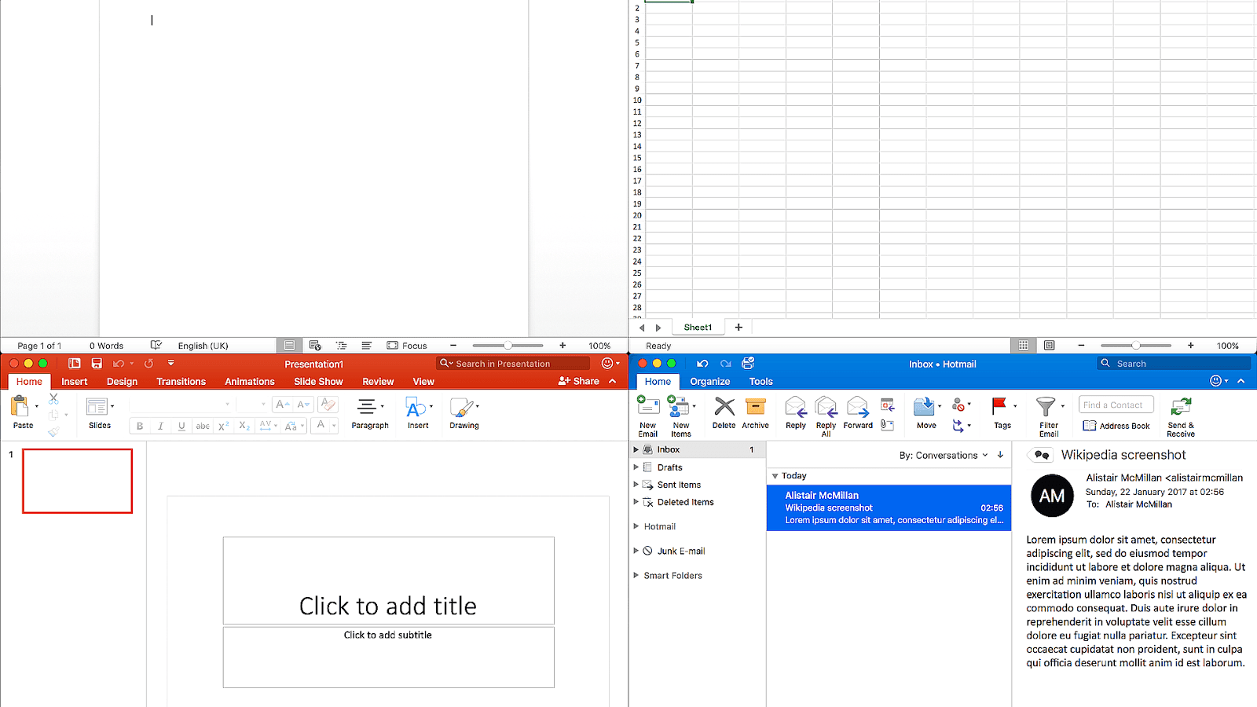Toggle bold formatting in PowerPoint
The image size is (1257, 707).
[139, 425]
